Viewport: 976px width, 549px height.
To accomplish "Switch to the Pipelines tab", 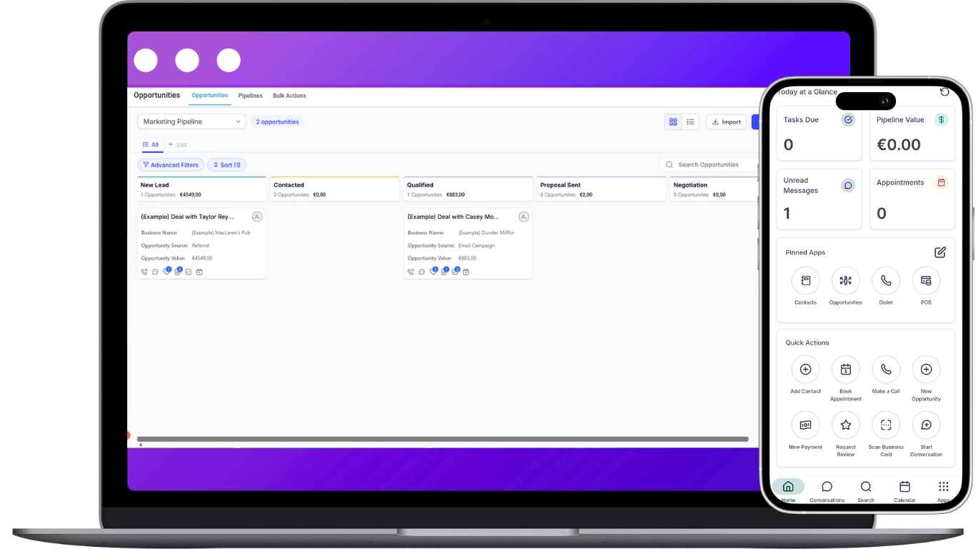I will [x=250, y=95].
